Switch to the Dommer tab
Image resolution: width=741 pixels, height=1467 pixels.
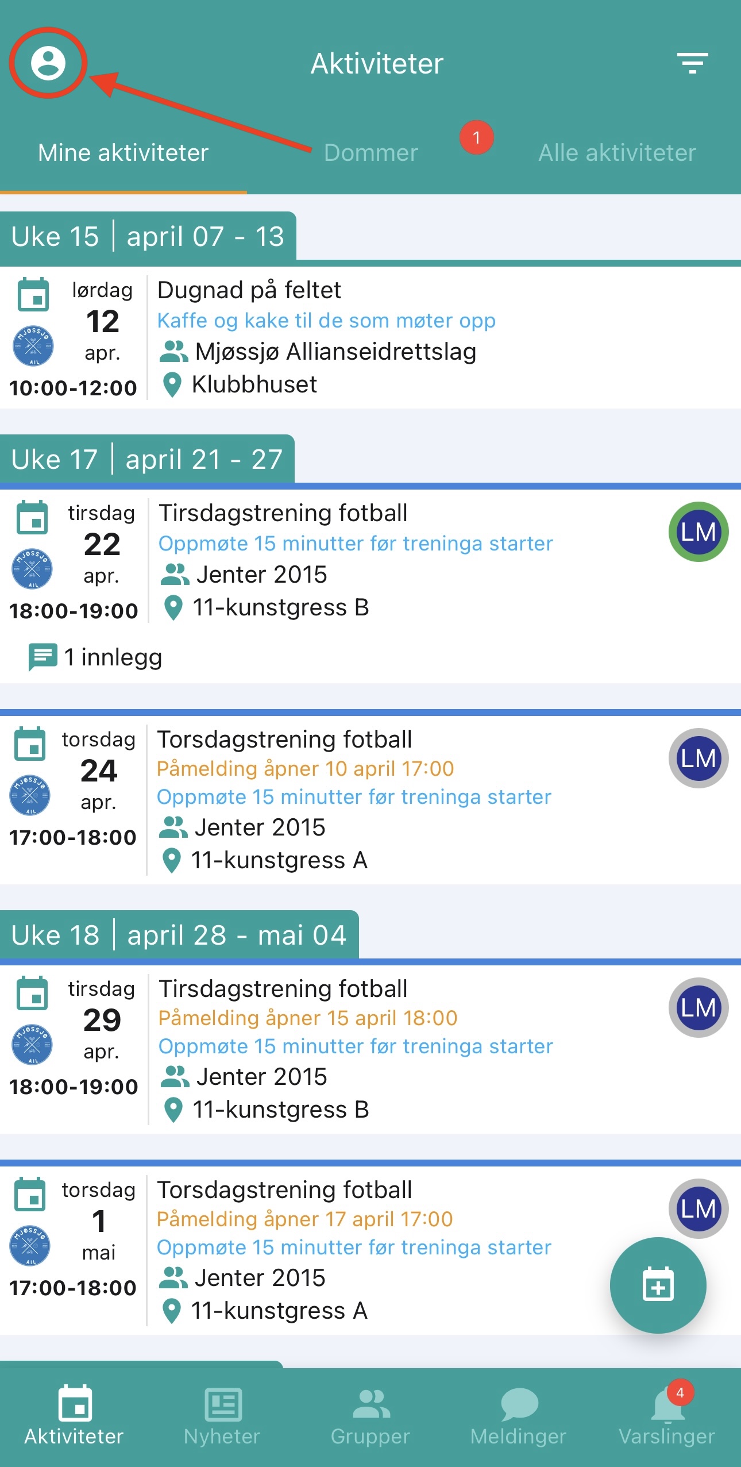pyautogui.click(x=371, y=153)
